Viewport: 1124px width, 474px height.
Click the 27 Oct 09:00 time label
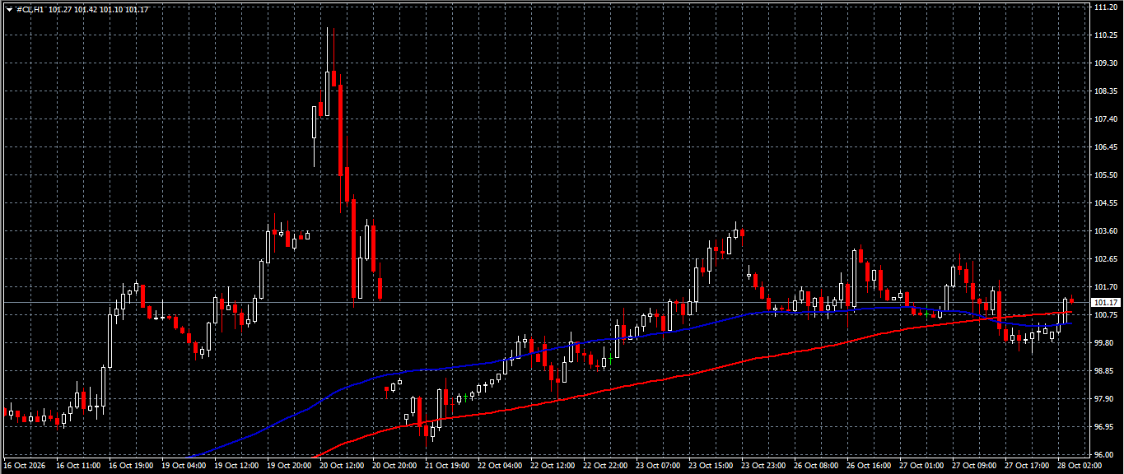[974, 466]
